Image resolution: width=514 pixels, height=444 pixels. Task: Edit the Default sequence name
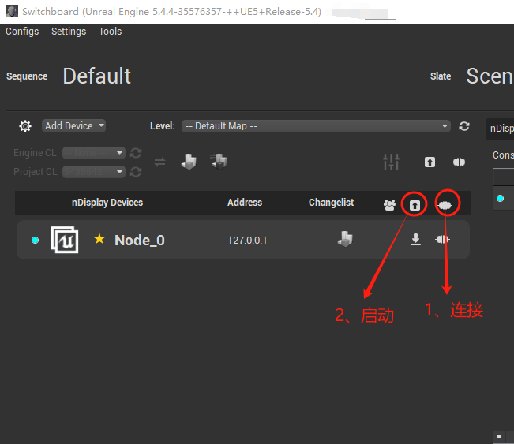97,76
